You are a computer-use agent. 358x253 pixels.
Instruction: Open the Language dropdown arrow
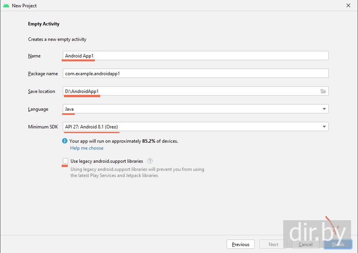pyautogui.click(x=324, y=109)
